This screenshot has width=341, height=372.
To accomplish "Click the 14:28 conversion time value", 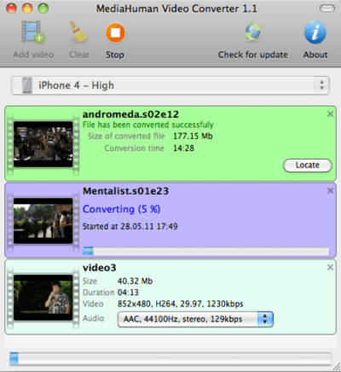I will click(184, 148).
